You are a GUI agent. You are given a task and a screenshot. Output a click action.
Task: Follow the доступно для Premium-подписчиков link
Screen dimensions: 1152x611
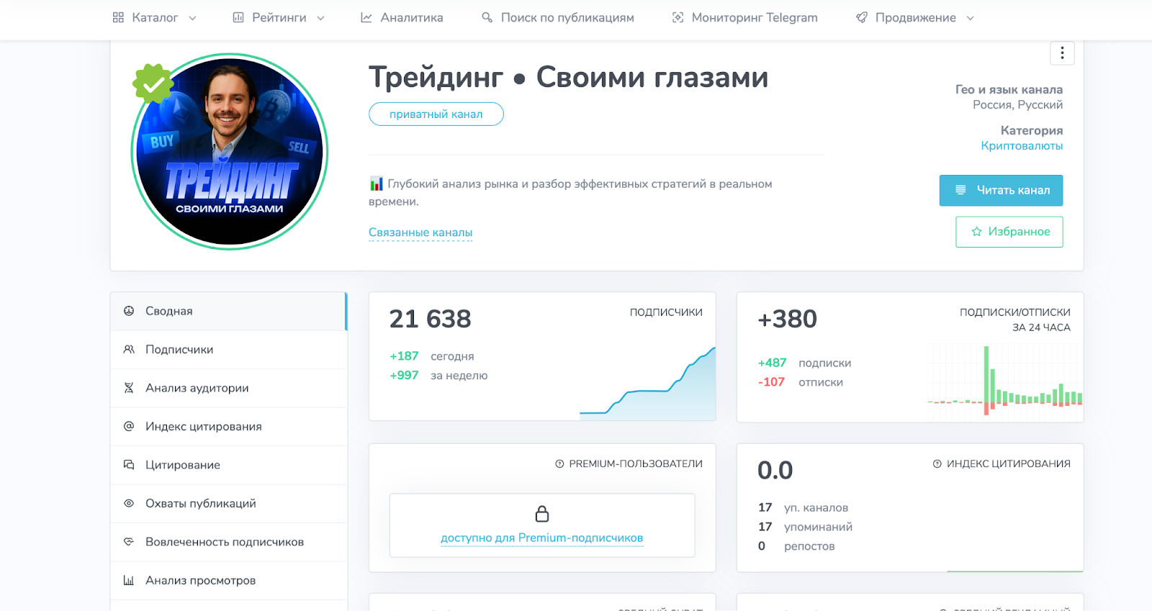tap(542, 538)
